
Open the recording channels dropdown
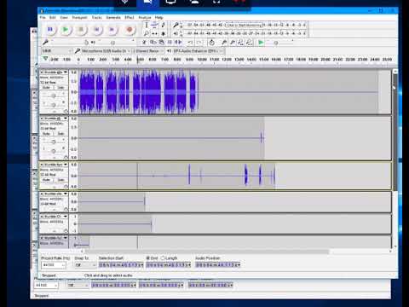[148, 51]
